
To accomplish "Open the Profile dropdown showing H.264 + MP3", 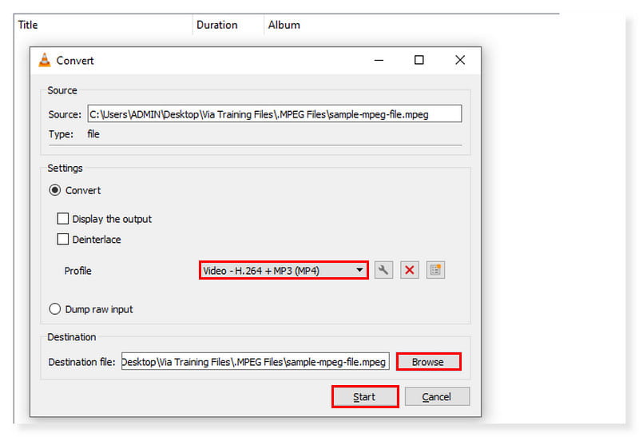I will tap(284, 271).
